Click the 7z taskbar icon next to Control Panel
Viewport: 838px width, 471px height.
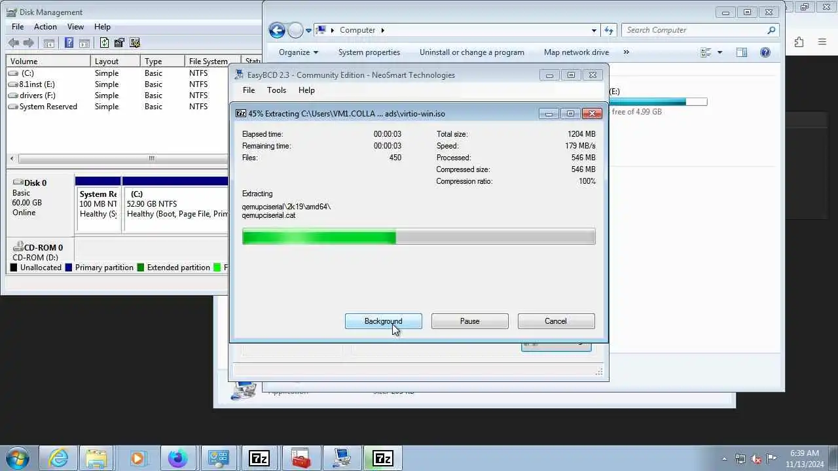coord(259,459)
